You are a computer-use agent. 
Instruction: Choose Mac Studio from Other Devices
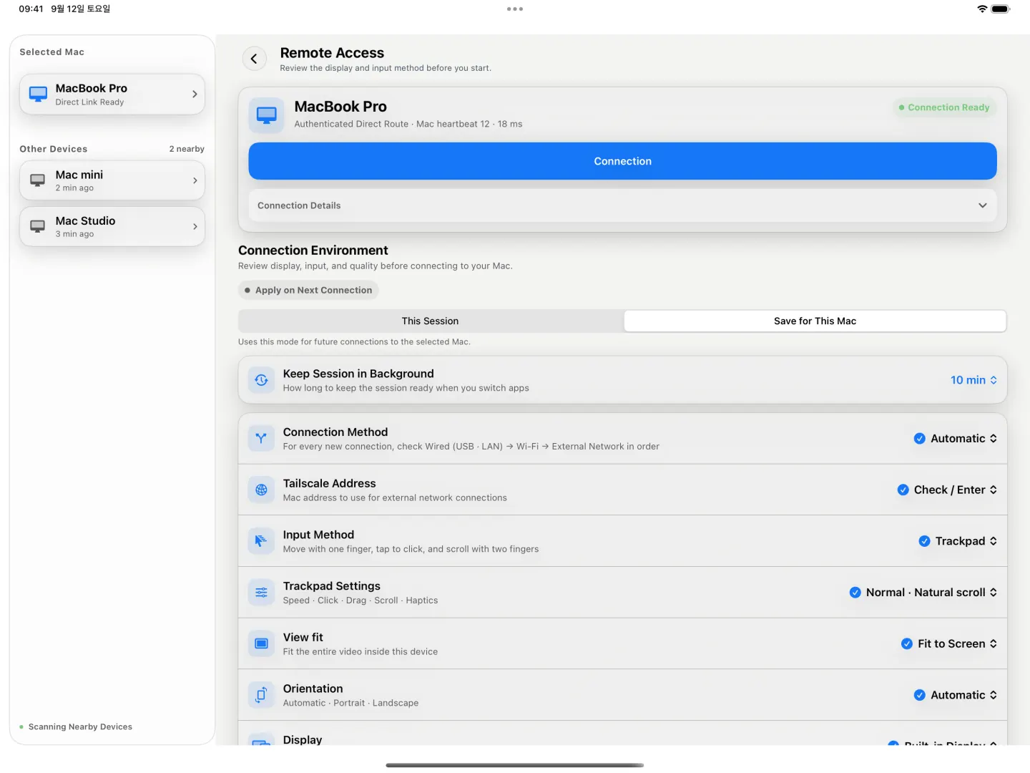click(112, 227)
